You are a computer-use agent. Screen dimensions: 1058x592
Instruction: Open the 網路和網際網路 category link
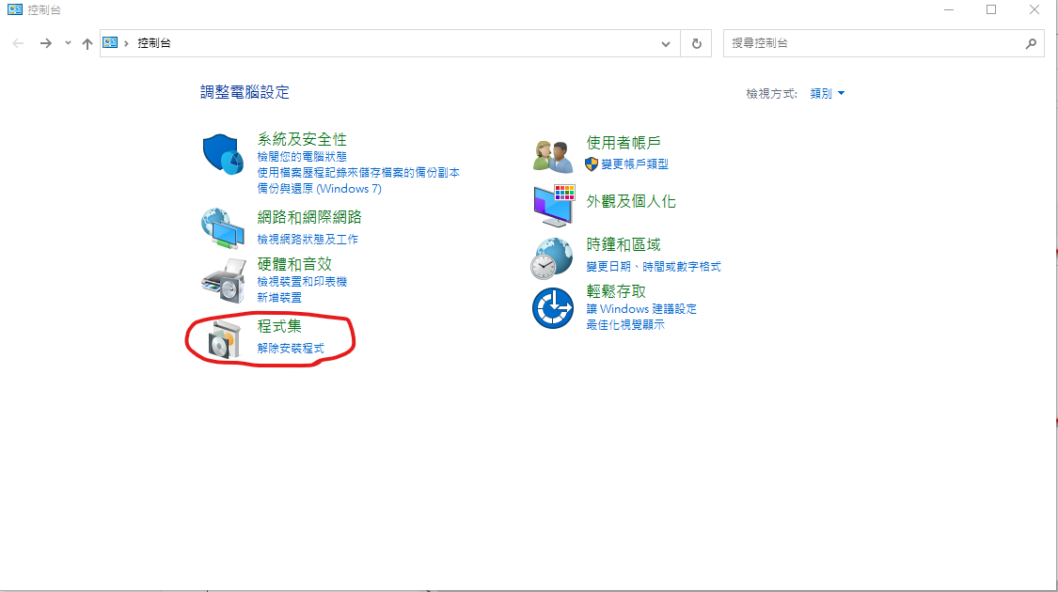309,217
